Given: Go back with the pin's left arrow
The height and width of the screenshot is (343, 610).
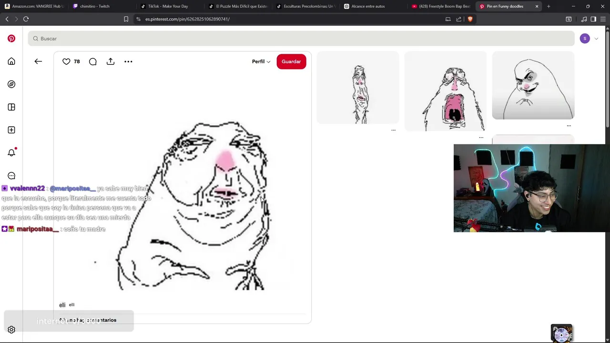Looking at the screenshot, I should tap(38, 61).
